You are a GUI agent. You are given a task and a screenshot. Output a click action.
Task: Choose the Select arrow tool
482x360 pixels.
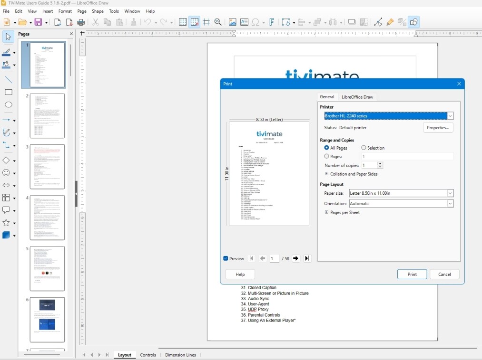click(x=8, y=37)
